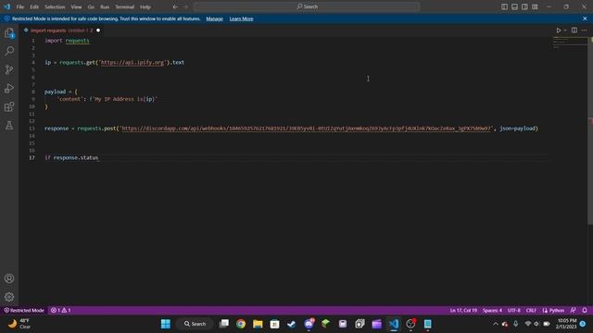Viewport: 593px width, 333px height.
Task: Open the Problems errors and warnings indicator
Action: 60,311
